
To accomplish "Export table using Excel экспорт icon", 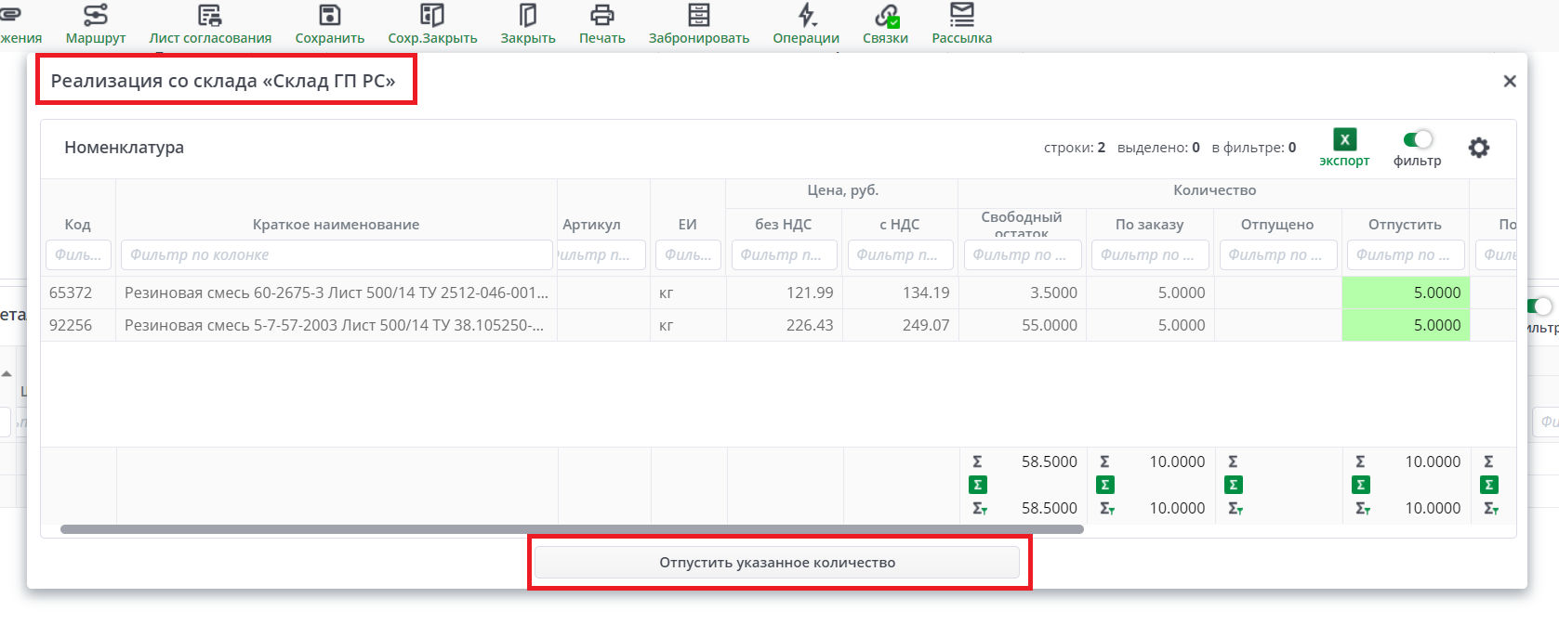I will tap(1344, 140).
